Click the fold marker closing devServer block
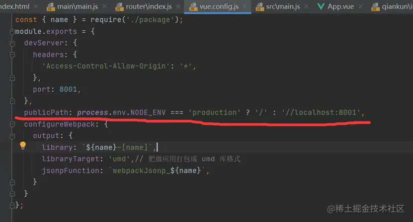 12,101
